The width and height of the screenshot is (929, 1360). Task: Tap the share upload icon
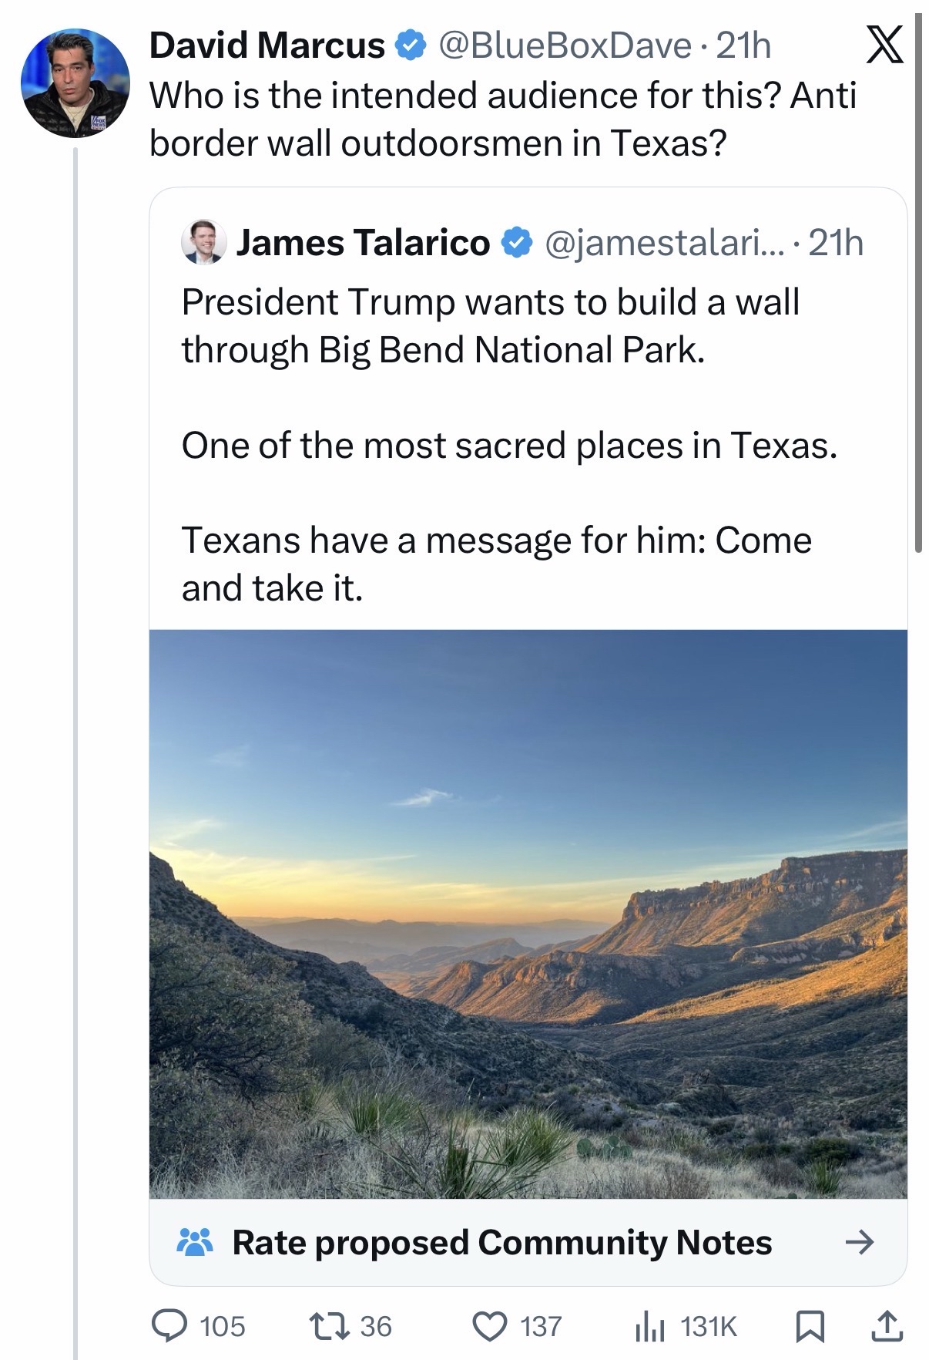pyautogui.click(x=886, y=1325)
